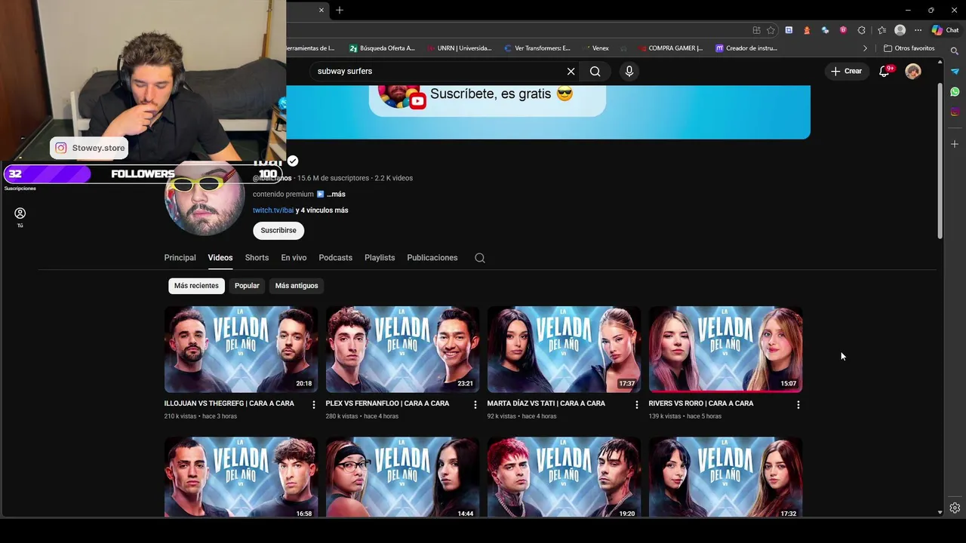Click the Suscribirse button
This screenshot has height=543, width=966.
coord(278,230)
